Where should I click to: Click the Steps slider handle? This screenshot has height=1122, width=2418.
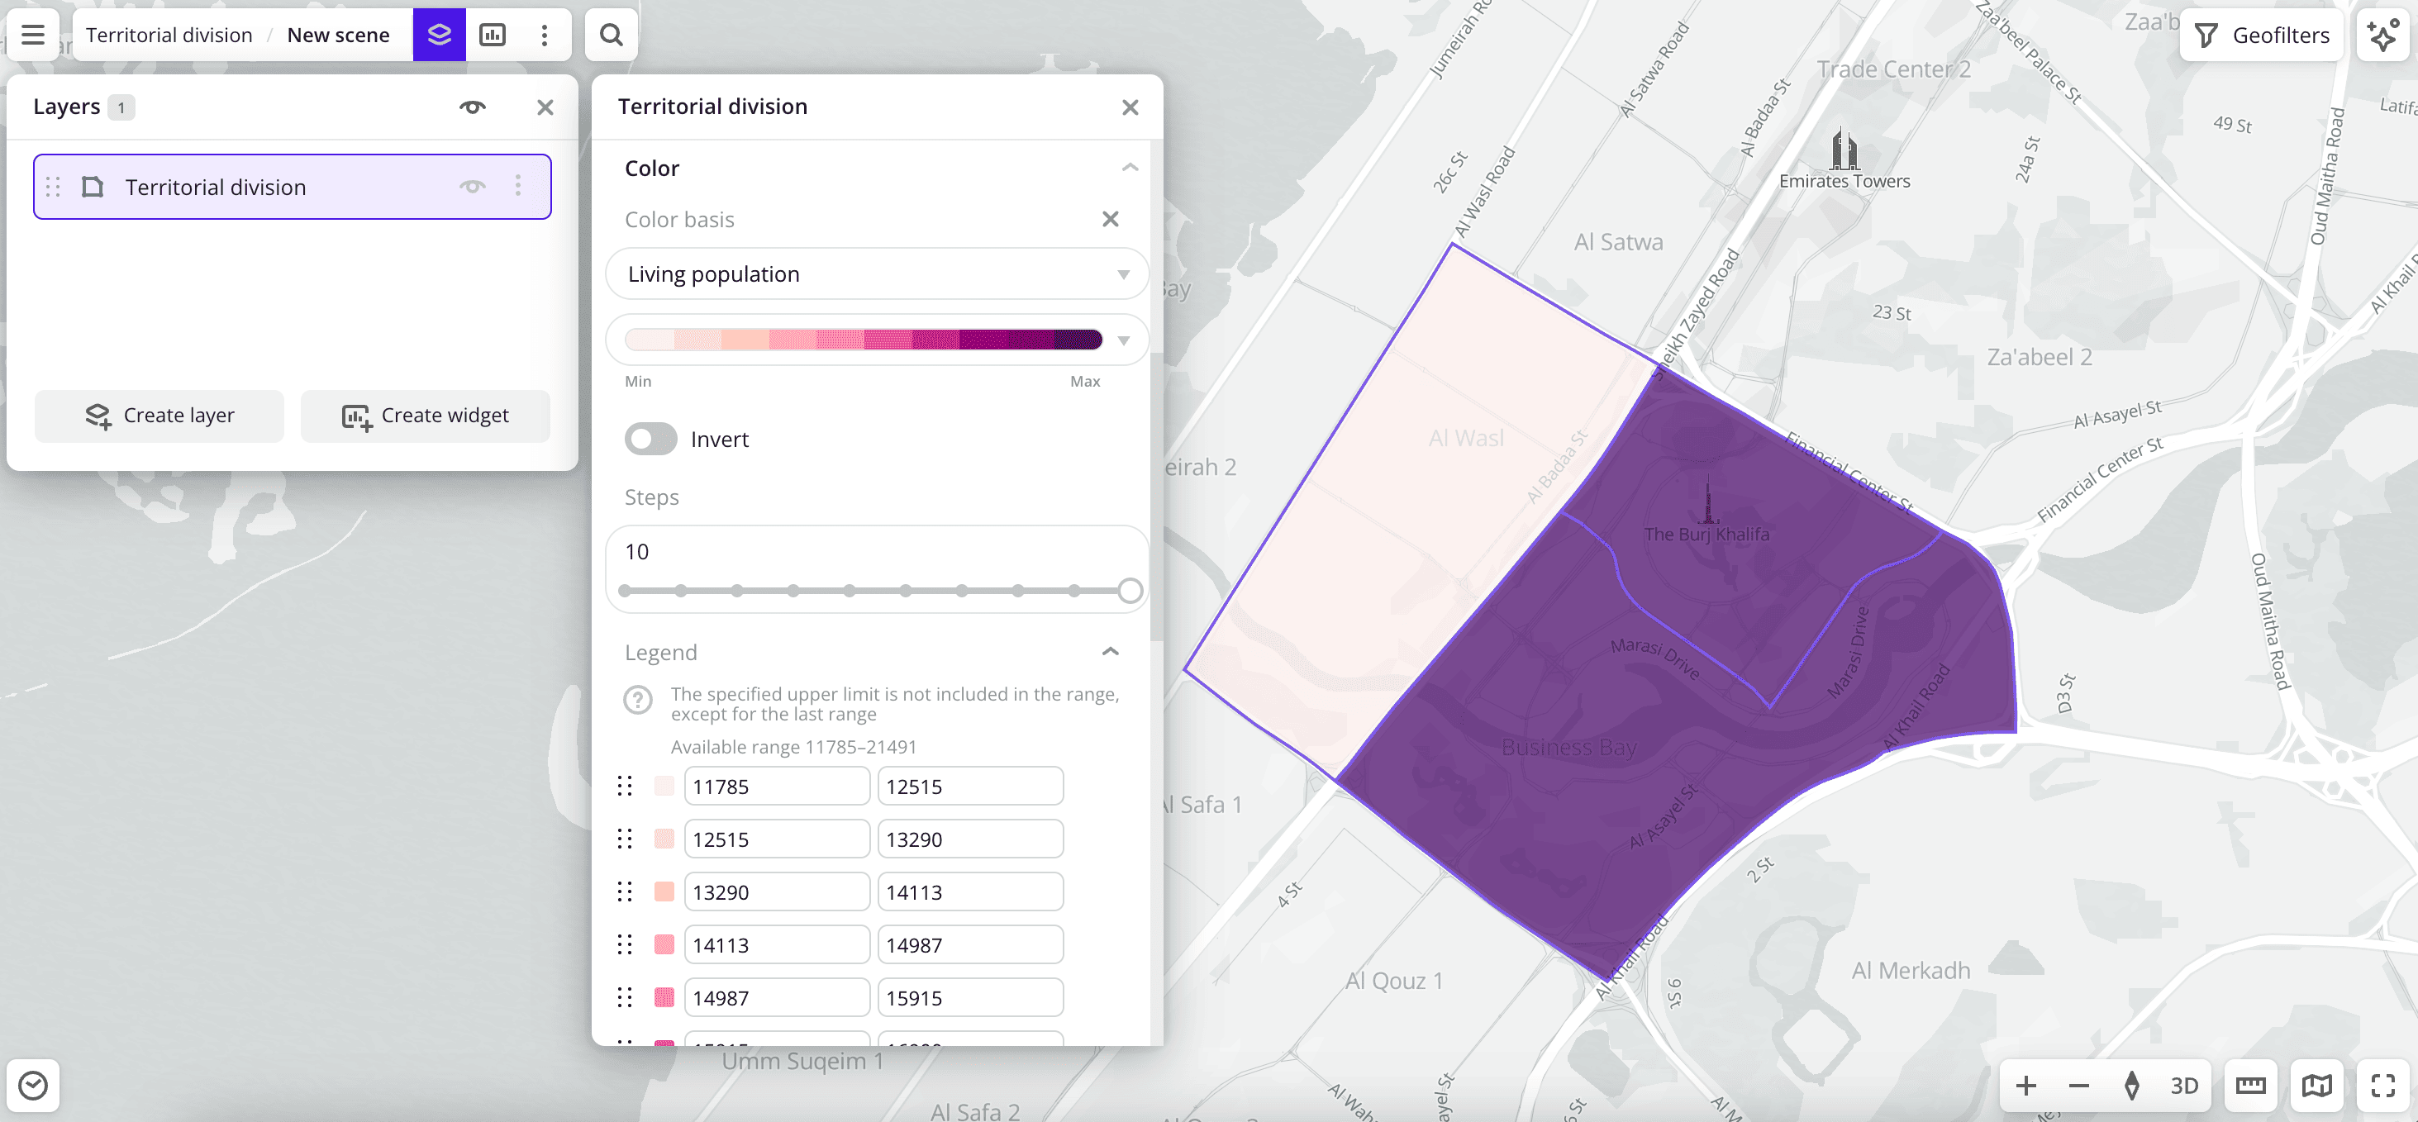pos(1130,591)
